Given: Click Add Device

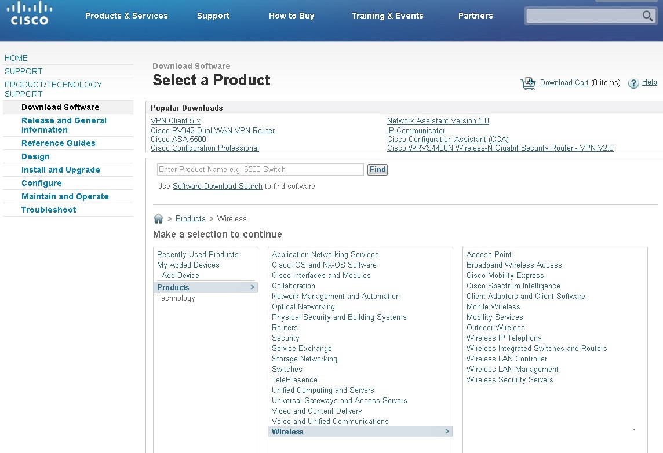Looking at the screenshot, I should click(180, 275).
